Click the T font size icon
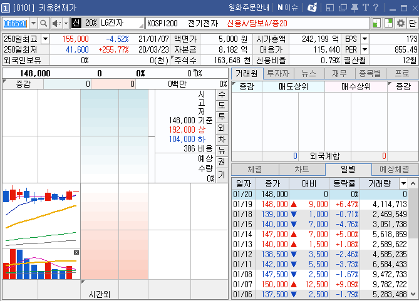 click(366, 8)
